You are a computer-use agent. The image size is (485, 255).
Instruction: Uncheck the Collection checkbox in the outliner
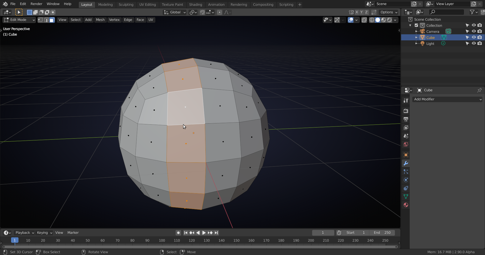pyautogui.click(x=416, y=25)
